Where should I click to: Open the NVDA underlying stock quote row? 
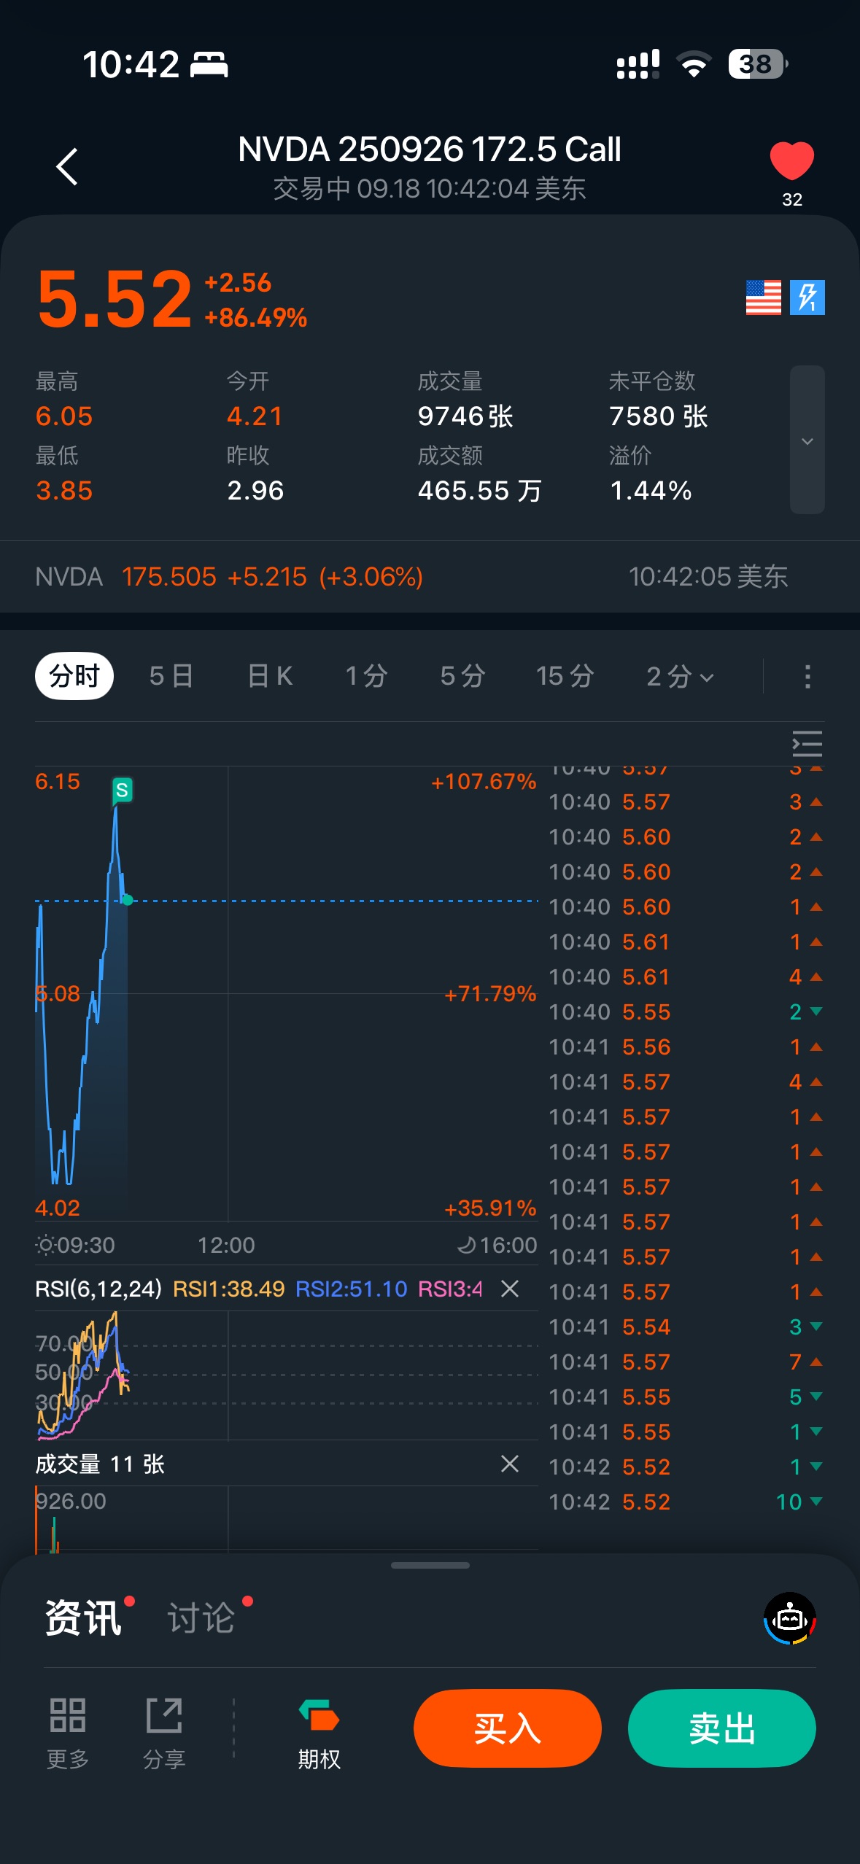point(430,577)
